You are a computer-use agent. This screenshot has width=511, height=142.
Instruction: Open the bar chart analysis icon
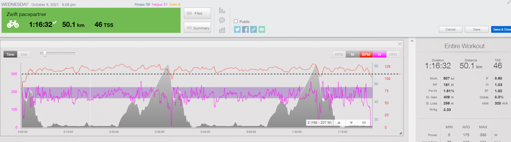coord(222,11)
